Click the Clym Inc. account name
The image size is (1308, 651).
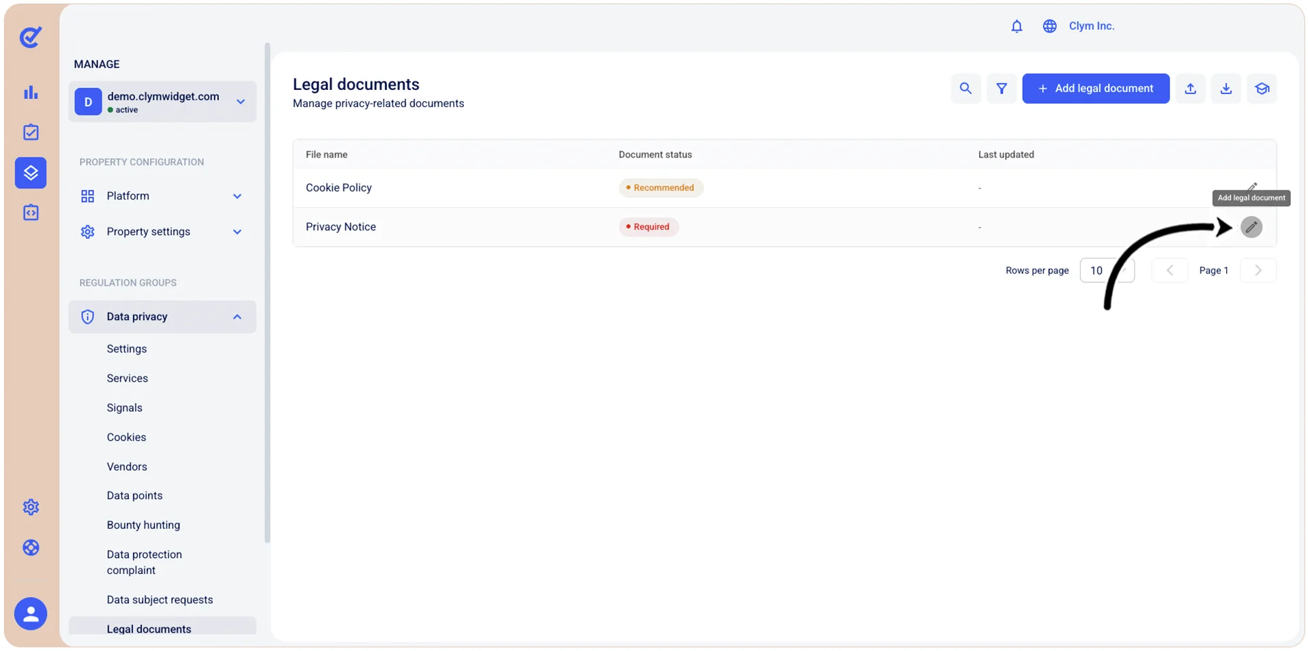tap(1092, 26)
